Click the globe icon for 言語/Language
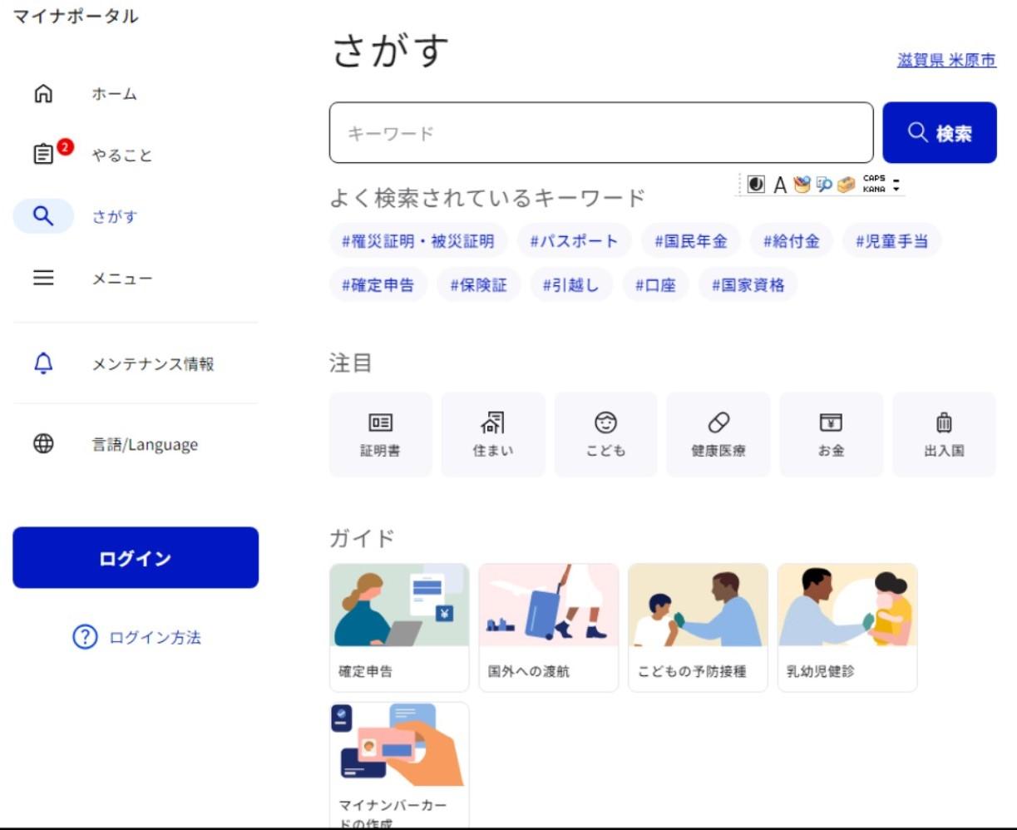1017x830 pixels. [43, 444]
